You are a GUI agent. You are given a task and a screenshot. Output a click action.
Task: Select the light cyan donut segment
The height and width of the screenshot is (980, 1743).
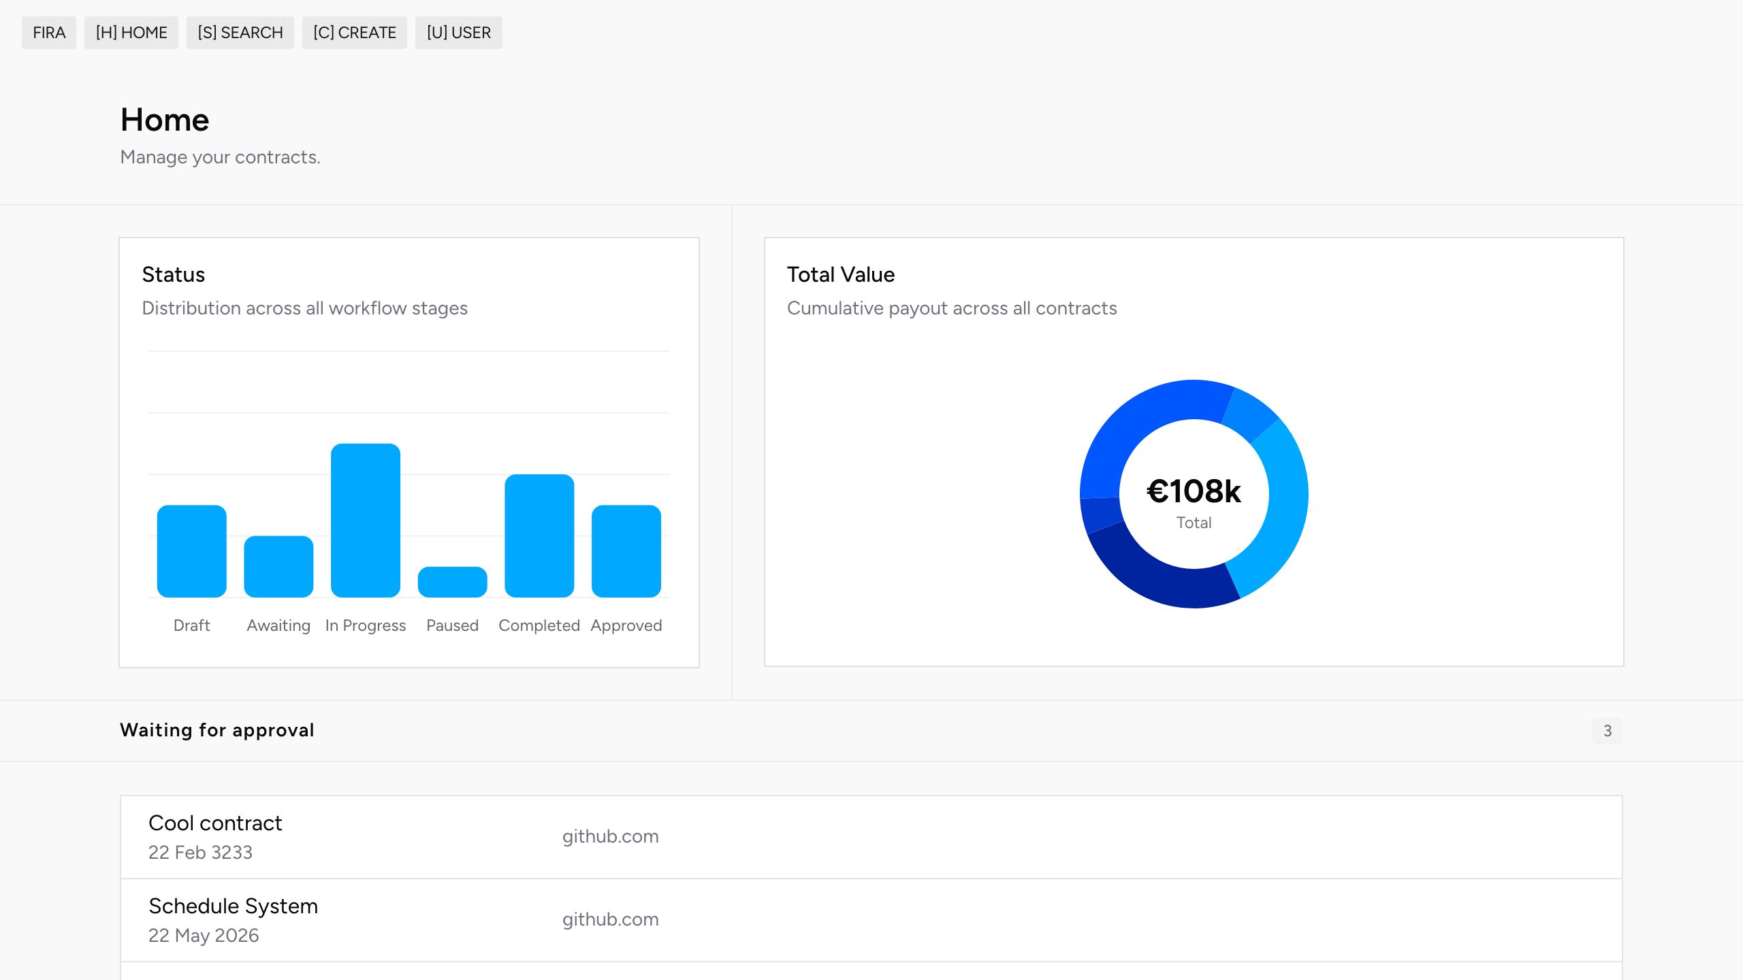coord(1287,504)
